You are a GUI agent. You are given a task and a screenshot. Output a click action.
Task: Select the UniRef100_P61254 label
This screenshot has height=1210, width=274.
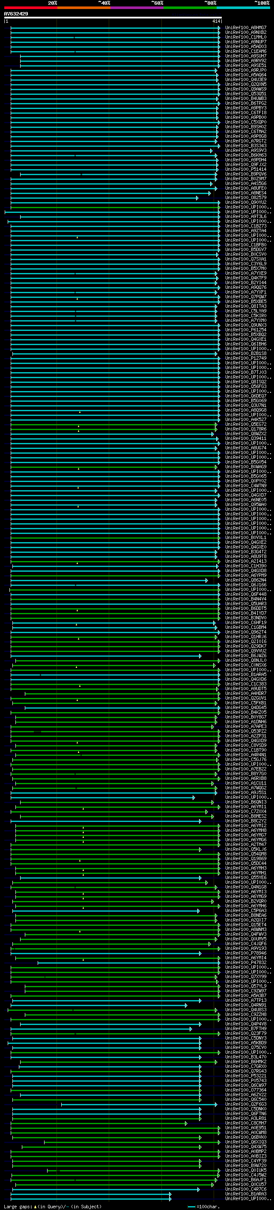[x=246, y=330]
